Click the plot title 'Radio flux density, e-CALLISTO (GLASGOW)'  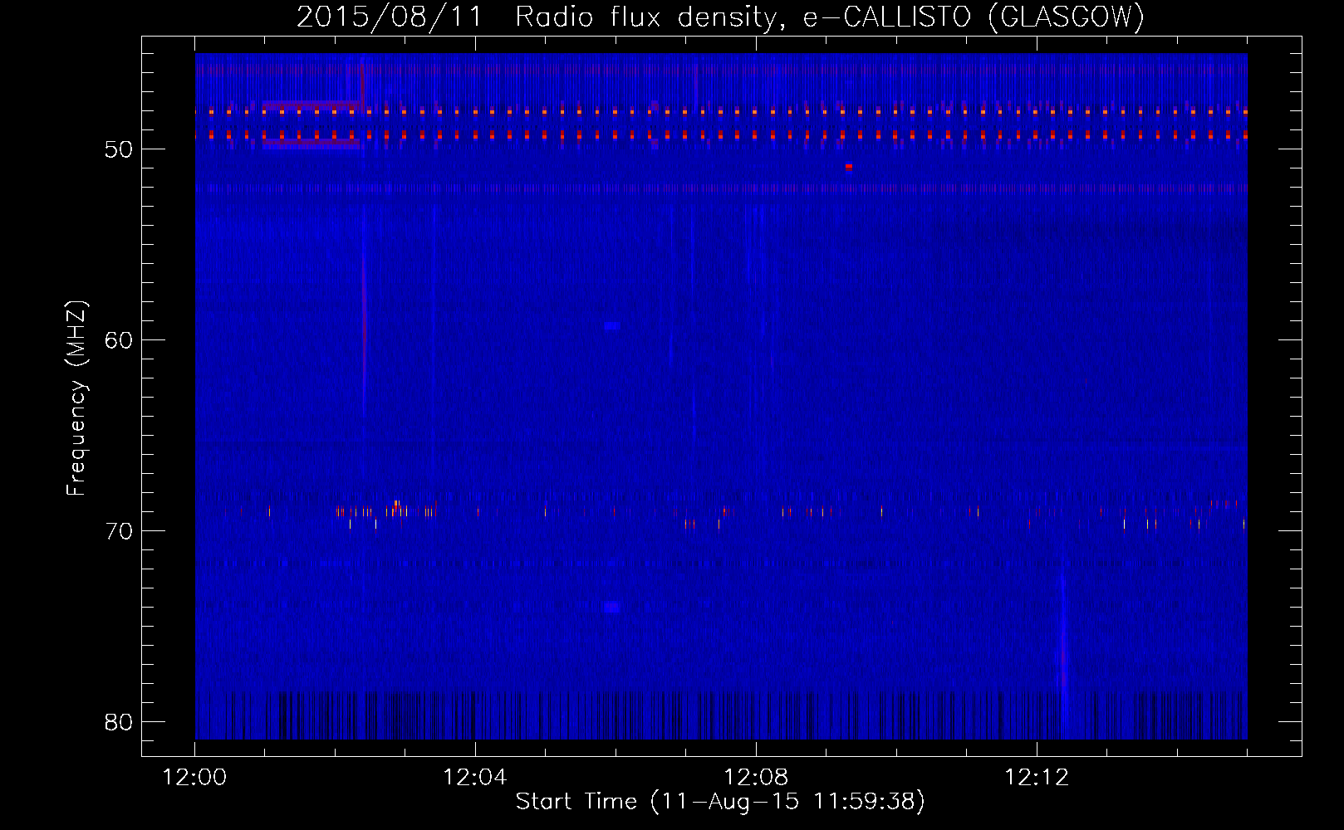pos(830,17)
